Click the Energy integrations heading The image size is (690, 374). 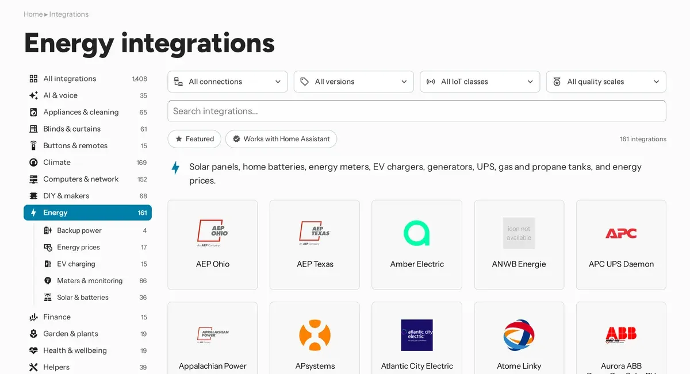(x=149, y=43)
